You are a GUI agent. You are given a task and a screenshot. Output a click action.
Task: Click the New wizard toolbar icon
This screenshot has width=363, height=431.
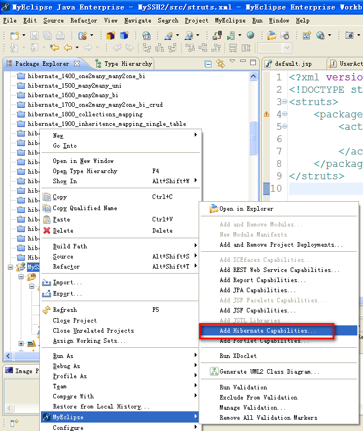click(x=15, y=35)
